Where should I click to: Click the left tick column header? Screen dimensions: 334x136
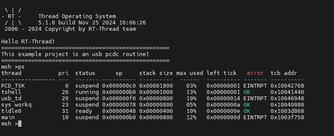click(x=221, y=73)
